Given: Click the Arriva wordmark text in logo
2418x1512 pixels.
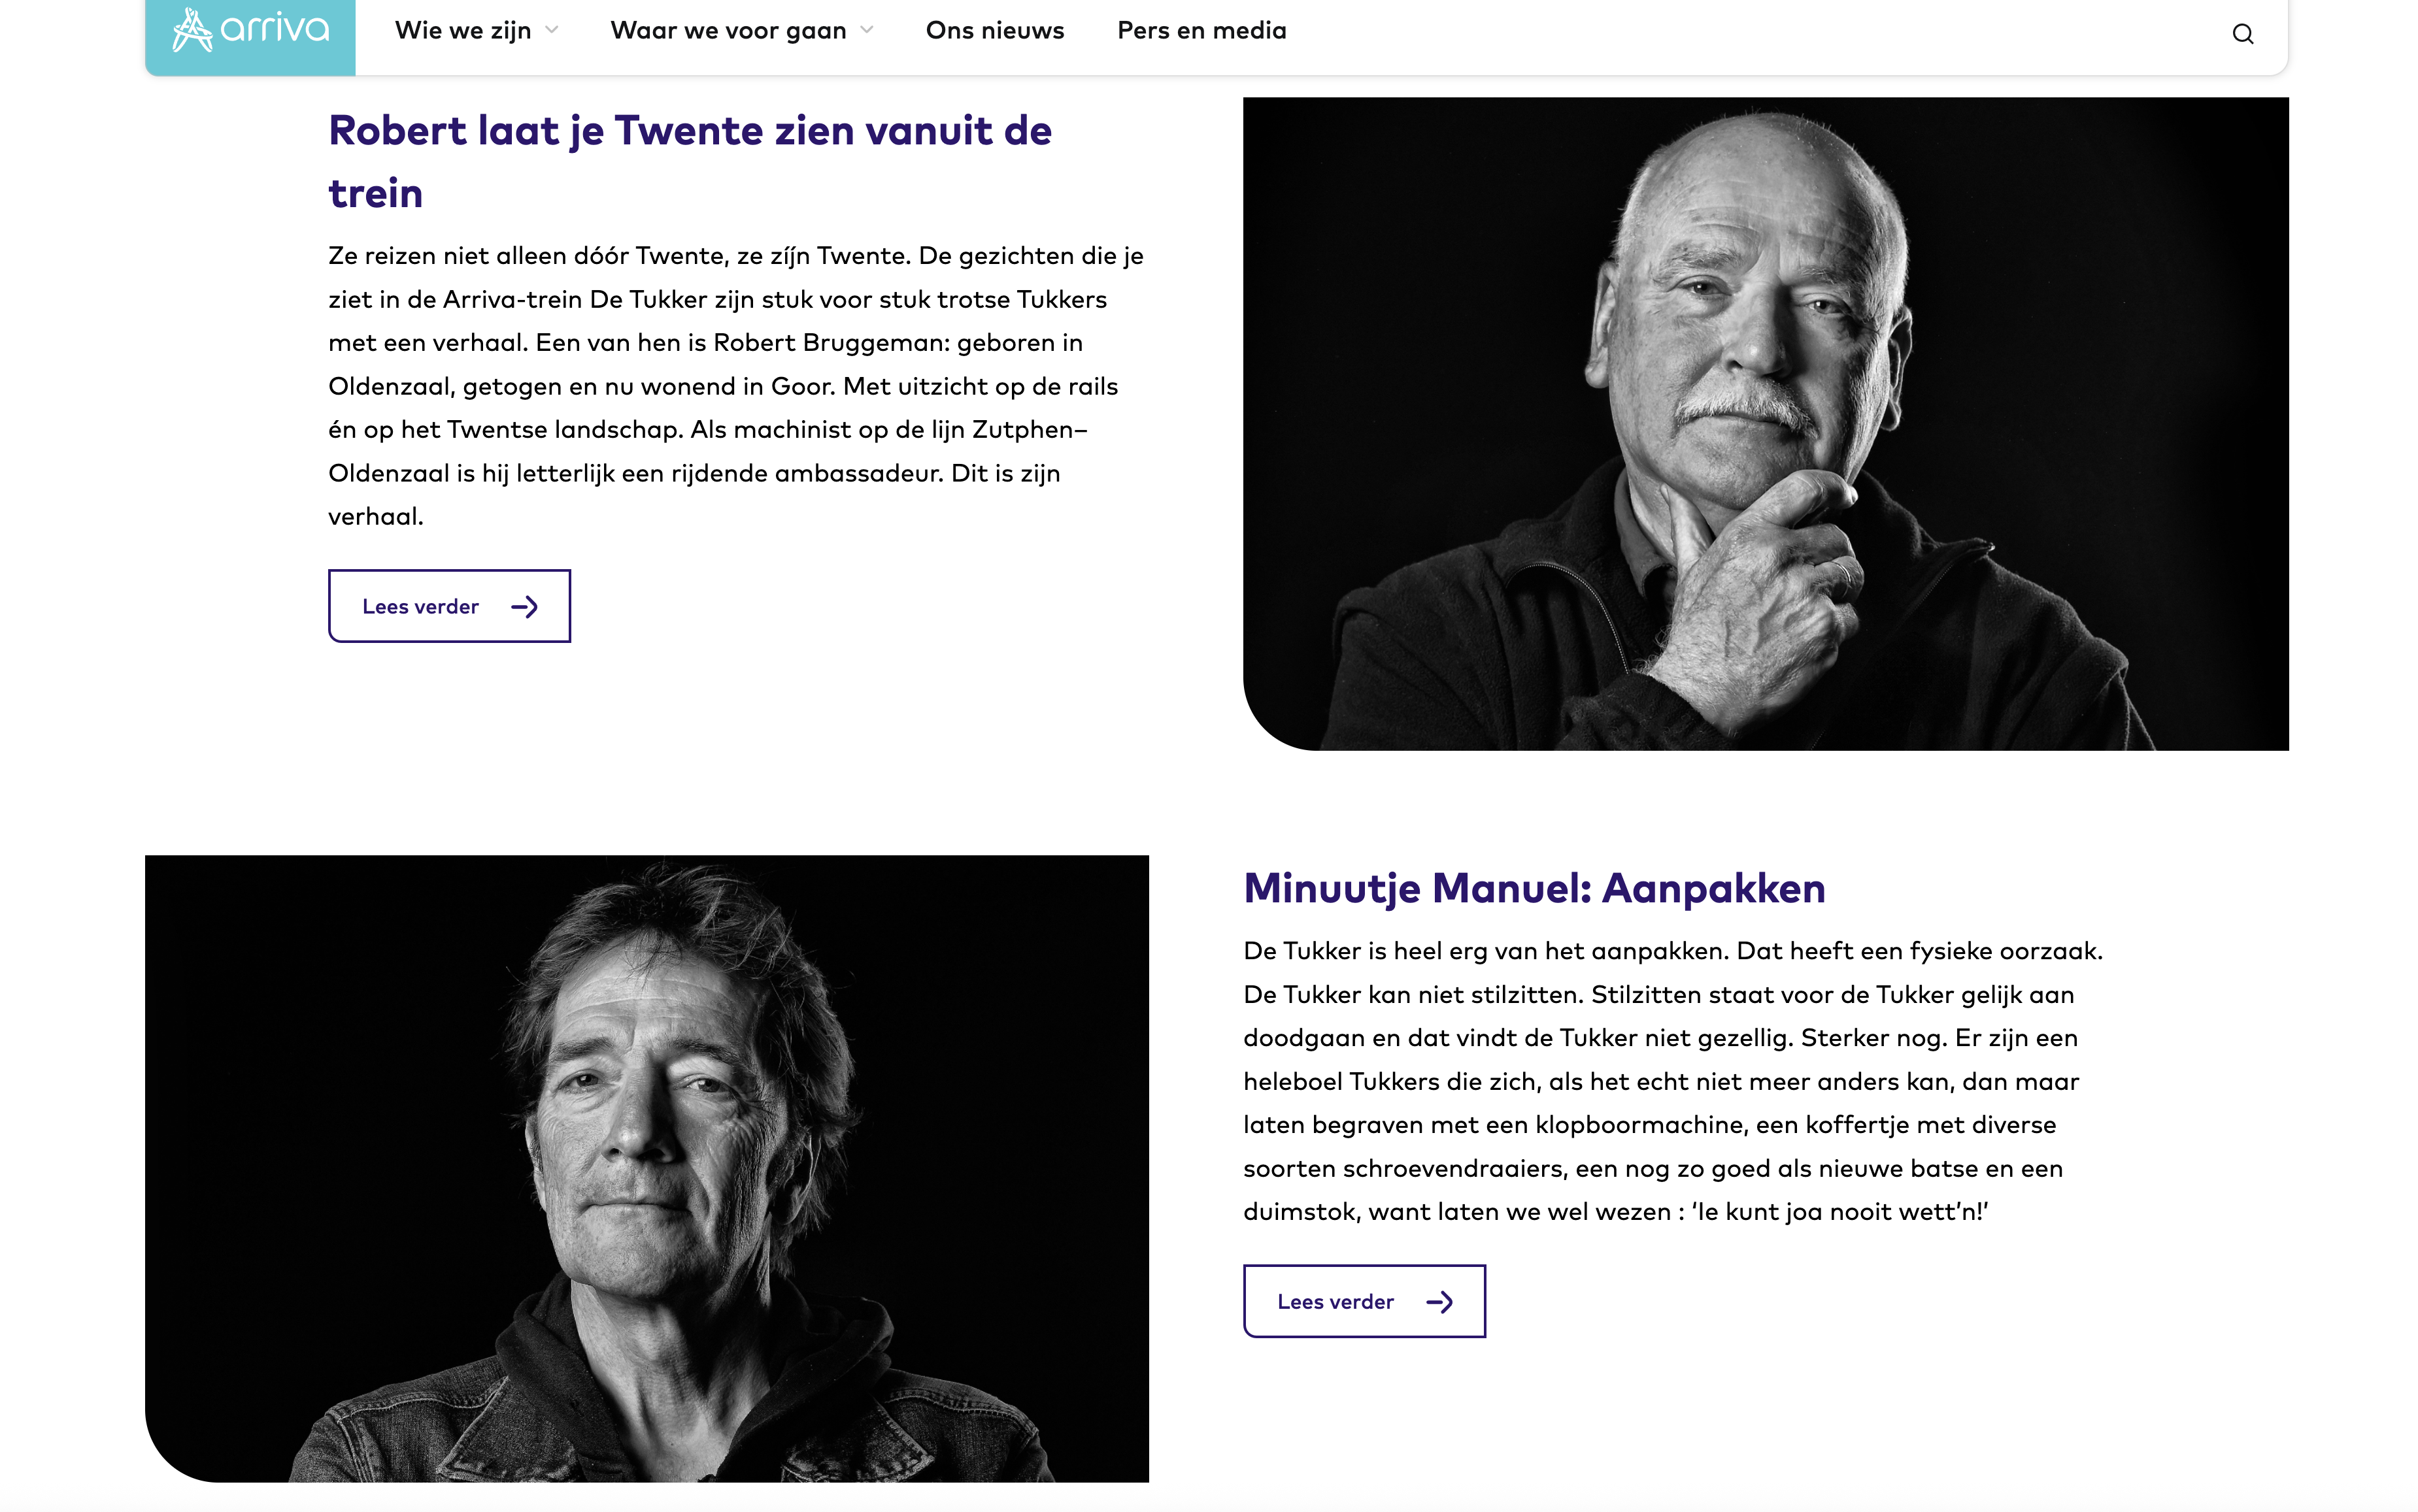Looking at the screenshot, I should pos(275,30).
